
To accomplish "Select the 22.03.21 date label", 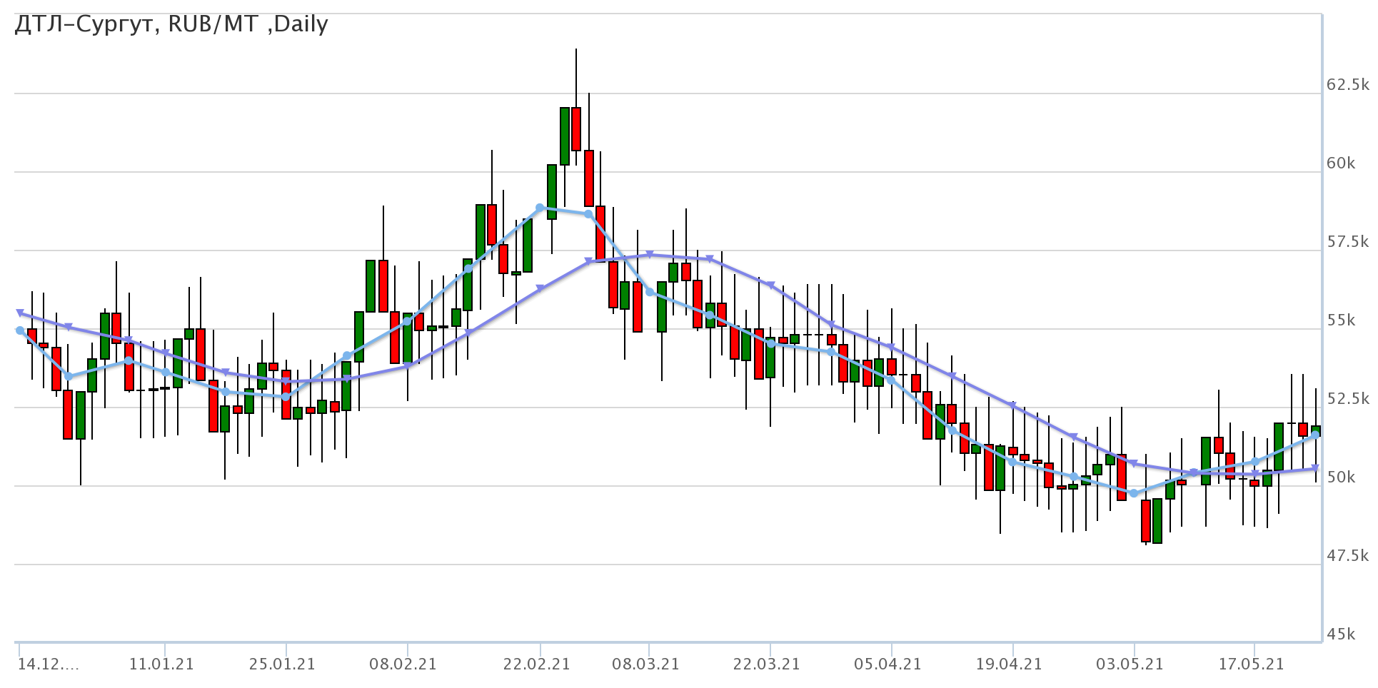I will pyautogui.click(x=767, y=664).
